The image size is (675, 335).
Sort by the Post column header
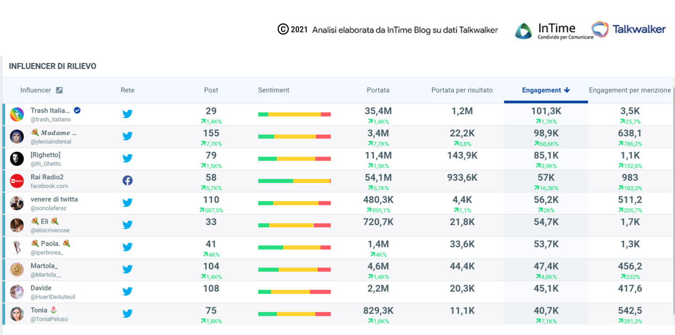point(211,90)
